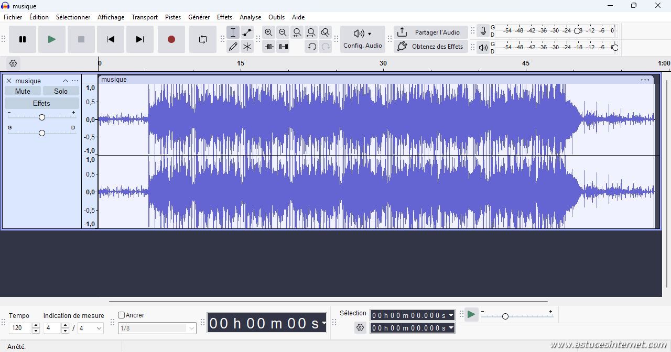The image size is (671, 352).
Task: Click the track volume gain slider
Action: 42,117
